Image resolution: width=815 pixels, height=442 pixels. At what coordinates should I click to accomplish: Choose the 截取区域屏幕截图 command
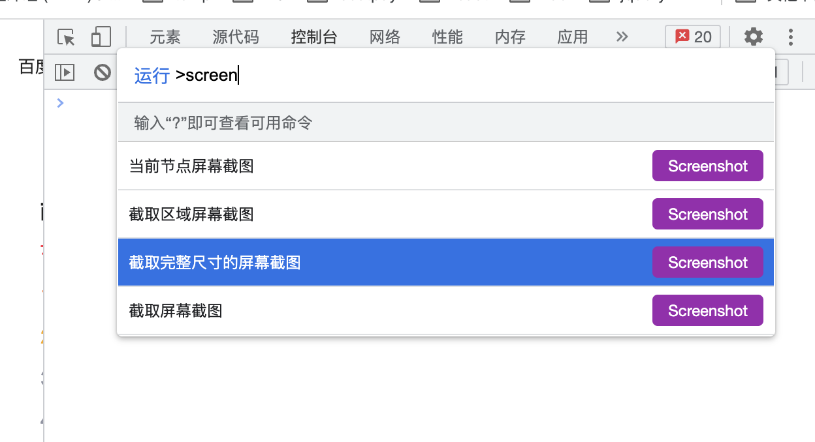[x=446, y=214]
